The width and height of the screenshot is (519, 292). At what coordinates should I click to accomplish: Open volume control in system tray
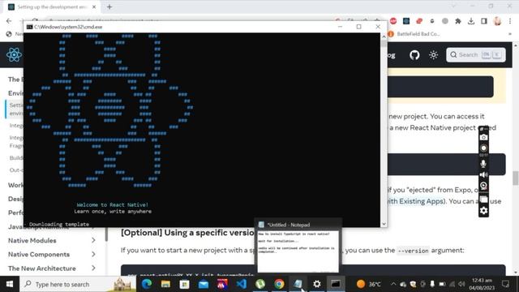[x=462, y=284]
